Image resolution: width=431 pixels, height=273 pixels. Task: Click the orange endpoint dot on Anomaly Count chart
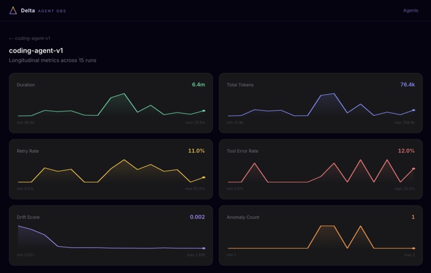tap(414, 248)
